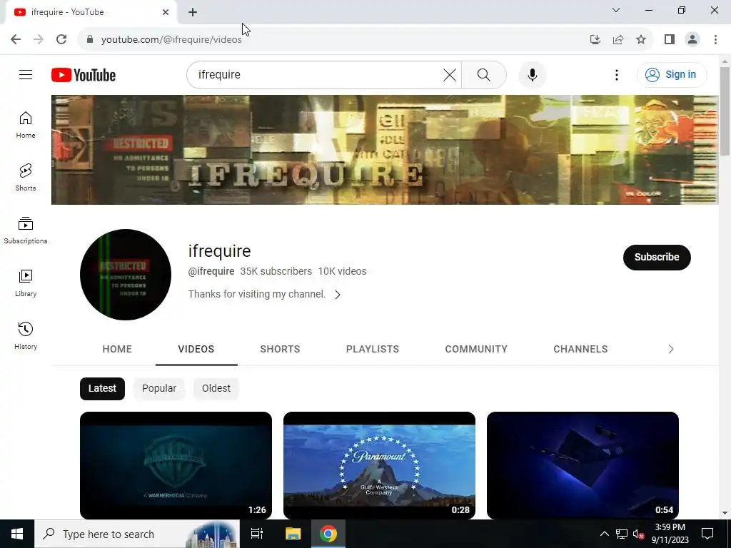Open the network tray icon
The image size is (731, 548).
tap(622, 534)
